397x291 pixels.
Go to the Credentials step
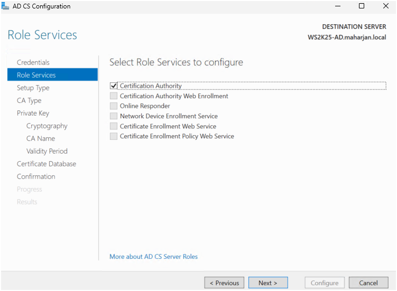point(33,62)
